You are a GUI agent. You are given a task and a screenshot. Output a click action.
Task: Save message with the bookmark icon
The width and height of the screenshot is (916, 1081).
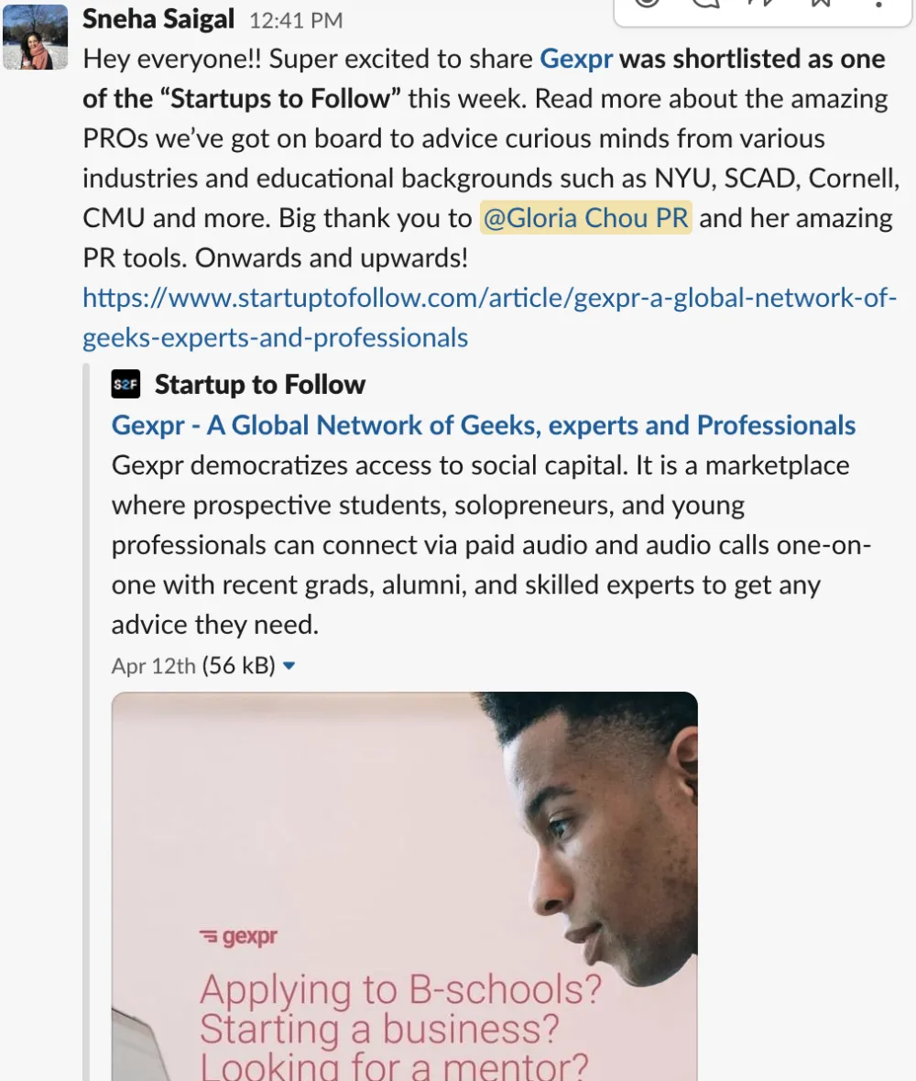click(x=820, y=4)
